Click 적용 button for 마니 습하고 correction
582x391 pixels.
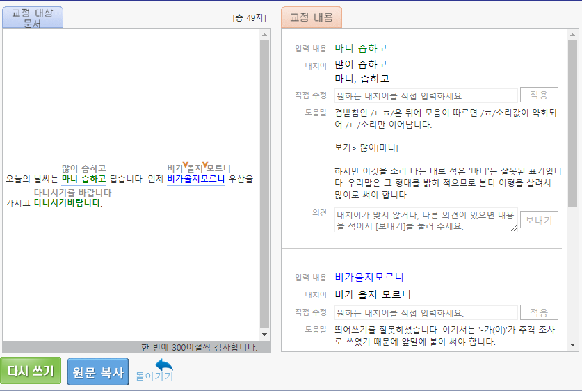539,95
